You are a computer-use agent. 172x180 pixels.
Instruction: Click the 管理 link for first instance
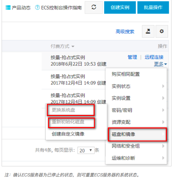(x=132, y=57)
